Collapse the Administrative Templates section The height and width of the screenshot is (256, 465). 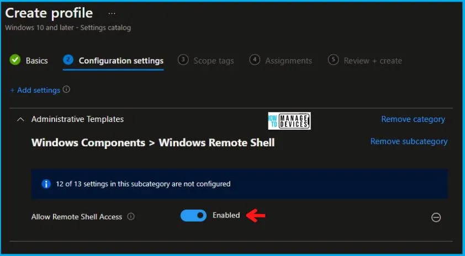[x=20, y=119]
